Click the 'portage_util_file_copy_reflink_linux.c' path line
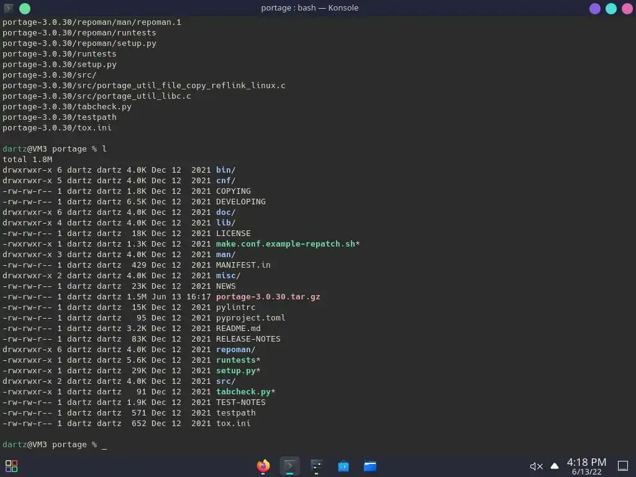Viewport: 636px width, 477px height. pos(143,86)
